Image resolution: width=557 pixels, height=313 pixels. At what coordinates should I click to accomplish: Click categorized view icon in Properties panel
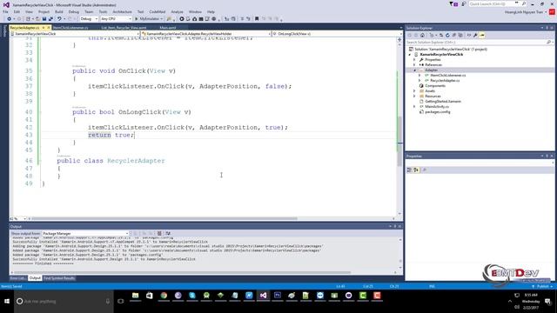click(409, 170)
